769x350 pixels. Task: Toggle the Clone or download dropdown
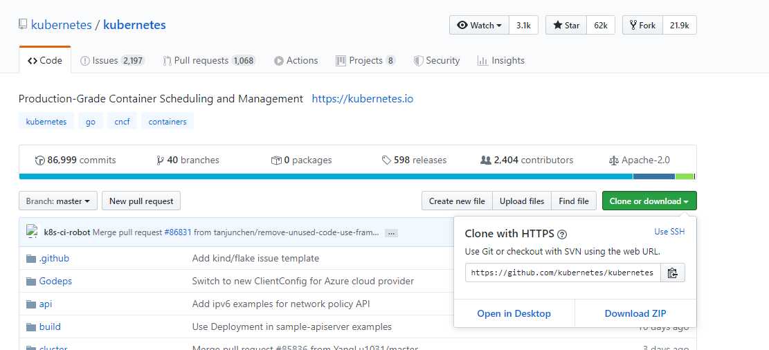649,201
